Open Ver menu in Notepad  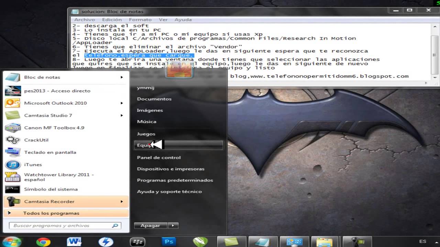pos(163,20)
